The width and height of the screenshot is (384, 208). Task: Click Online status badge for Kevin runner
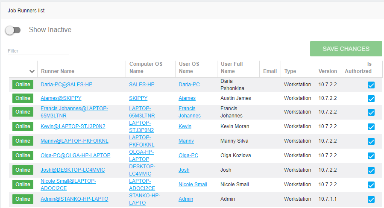pos(23,126)
